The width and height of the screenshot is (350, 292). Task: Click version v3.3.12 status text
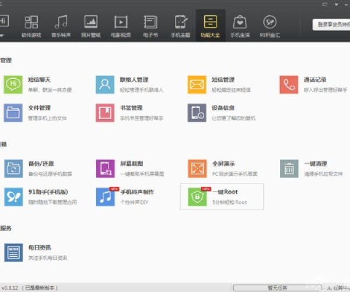pos(9,288)
